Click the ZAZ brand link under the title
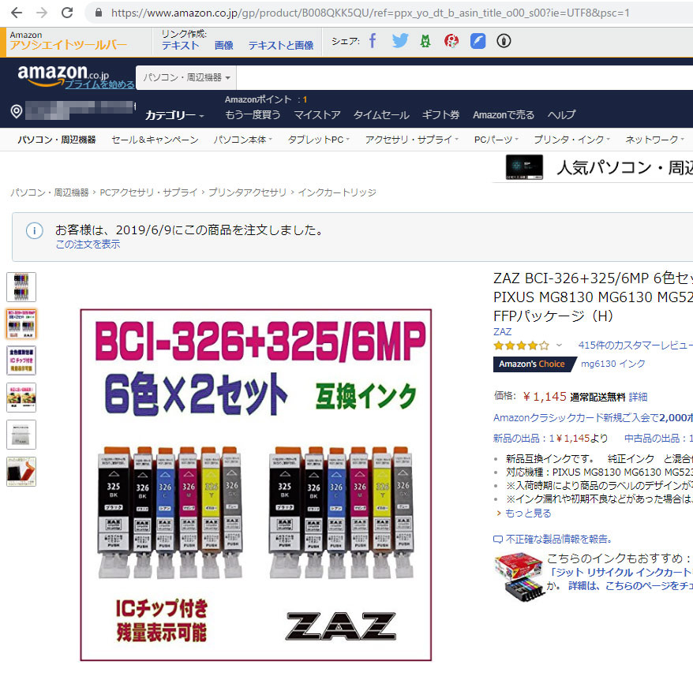The image size is (693, 676). 503,332
